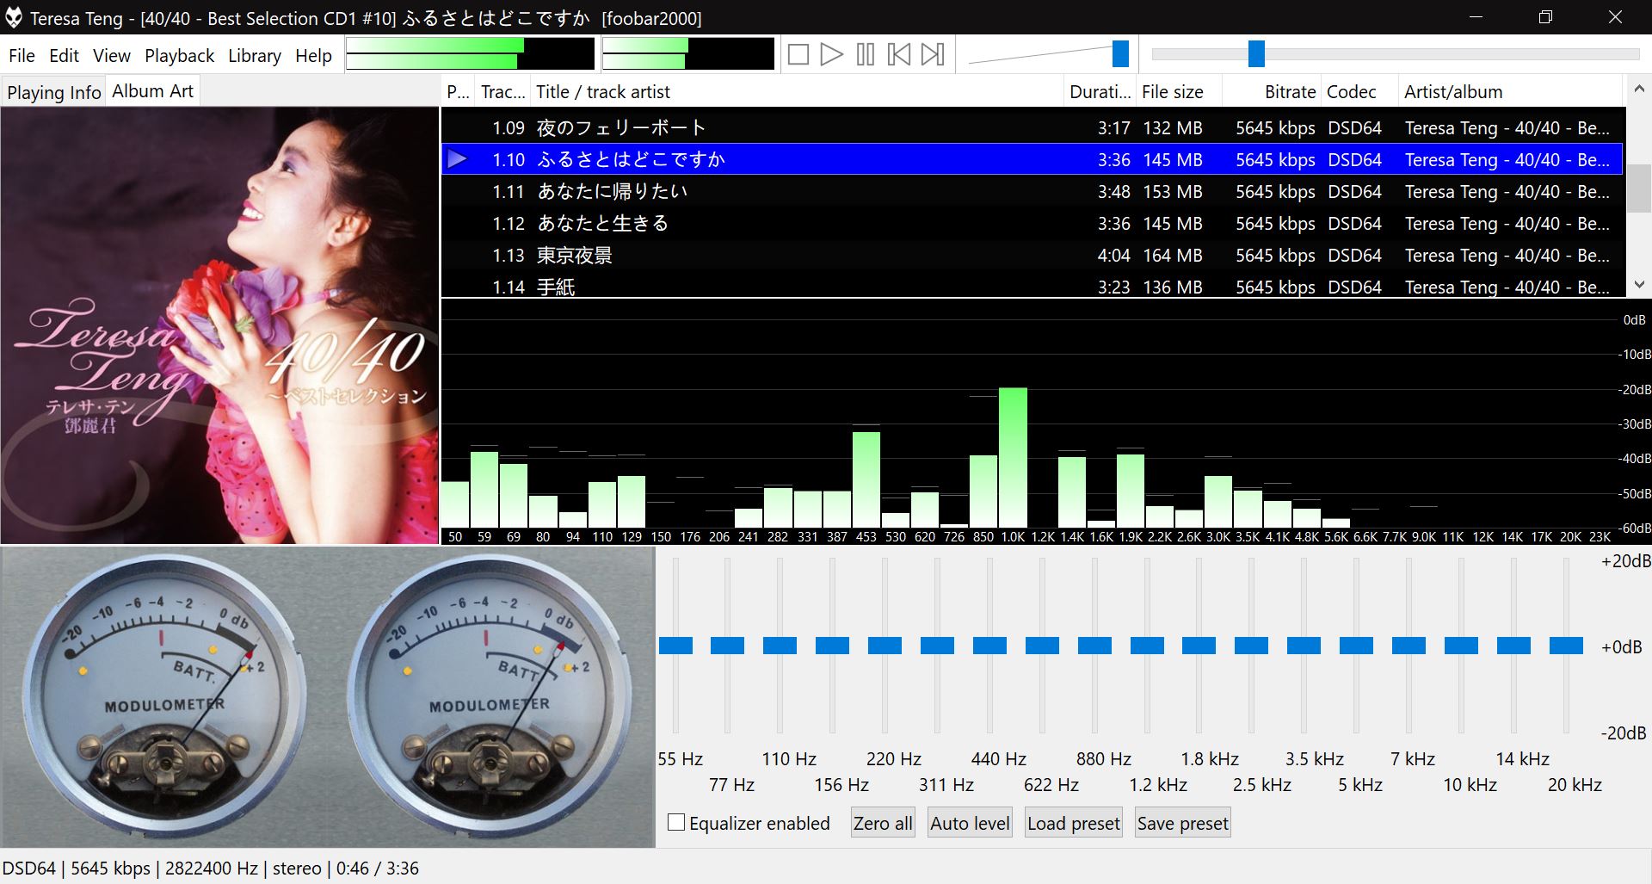Select track 1.13 東京夜景
Screen dimensions: 1652x884
(x=1032, y=255)
